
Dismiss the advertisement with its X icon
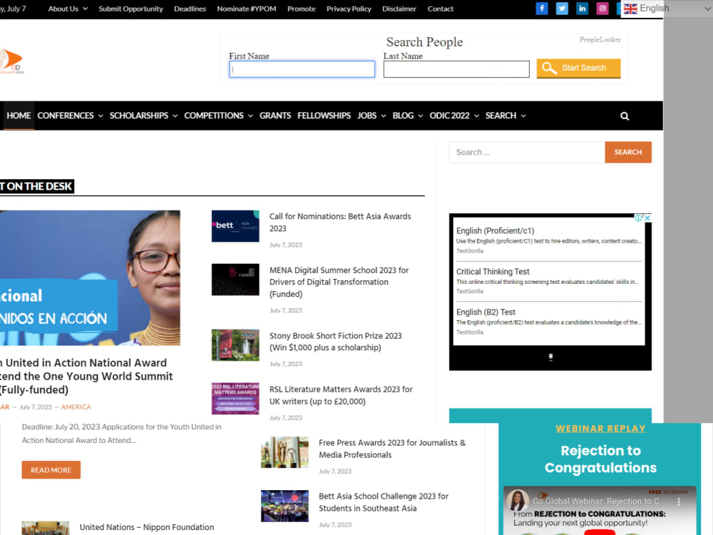tap(647, 218)
